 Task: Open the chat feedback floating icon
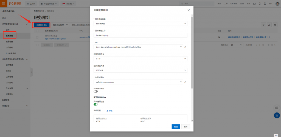277,108
